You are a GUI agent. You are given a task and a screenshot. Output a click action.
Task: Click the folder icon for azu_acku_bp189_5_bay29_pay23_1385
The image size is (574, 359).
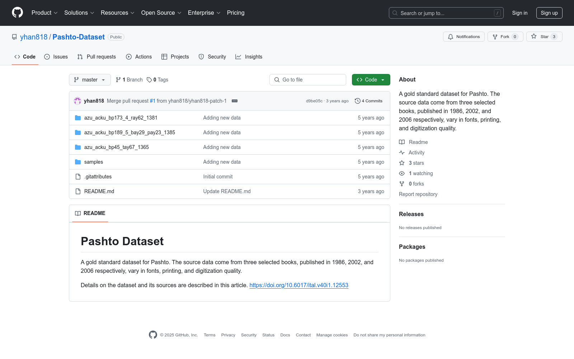point(78,132)
